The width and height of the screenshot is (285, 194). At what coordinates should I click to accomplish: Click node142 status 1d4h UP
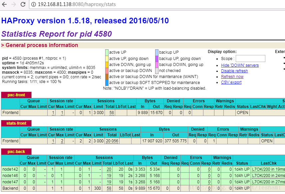coord(242,169)
